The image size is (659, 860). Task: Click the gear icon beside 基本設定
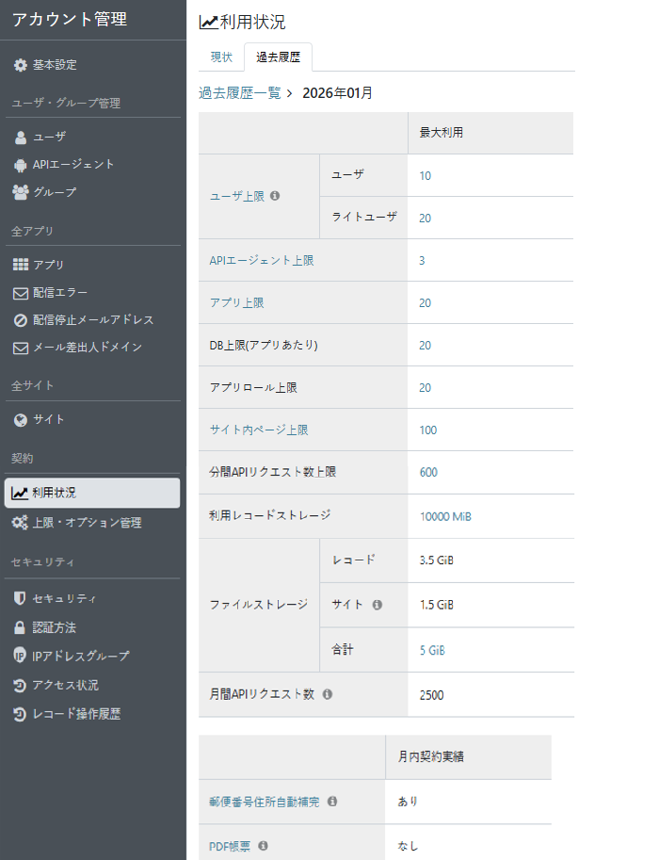tap(21, 65)
